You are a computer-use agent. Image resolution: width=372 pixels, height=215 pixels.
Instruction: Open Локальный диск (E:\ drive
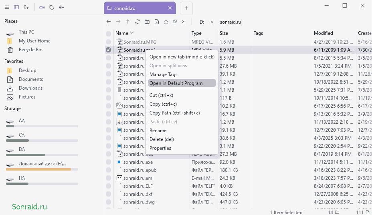point(42,164)
